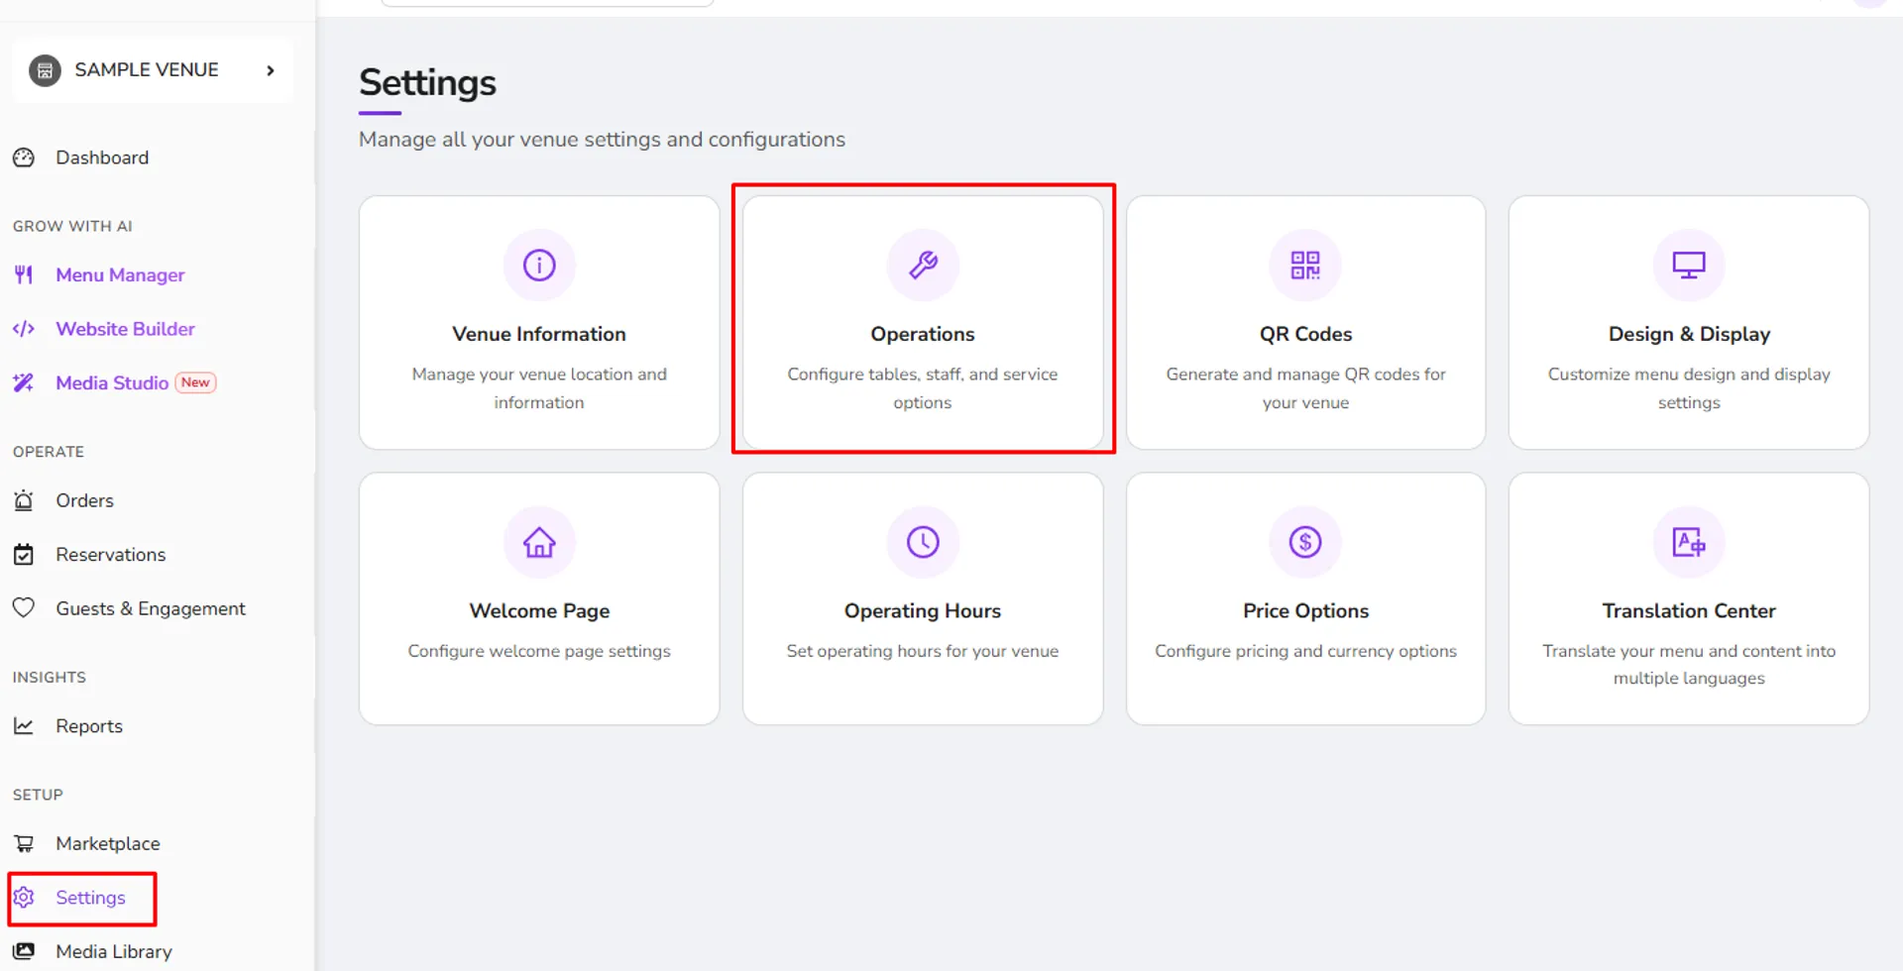This screenshot has width=1903, height=971.
Task: Click the Orders bell icon
Action: pyautogui.click(x=24, y=500)
